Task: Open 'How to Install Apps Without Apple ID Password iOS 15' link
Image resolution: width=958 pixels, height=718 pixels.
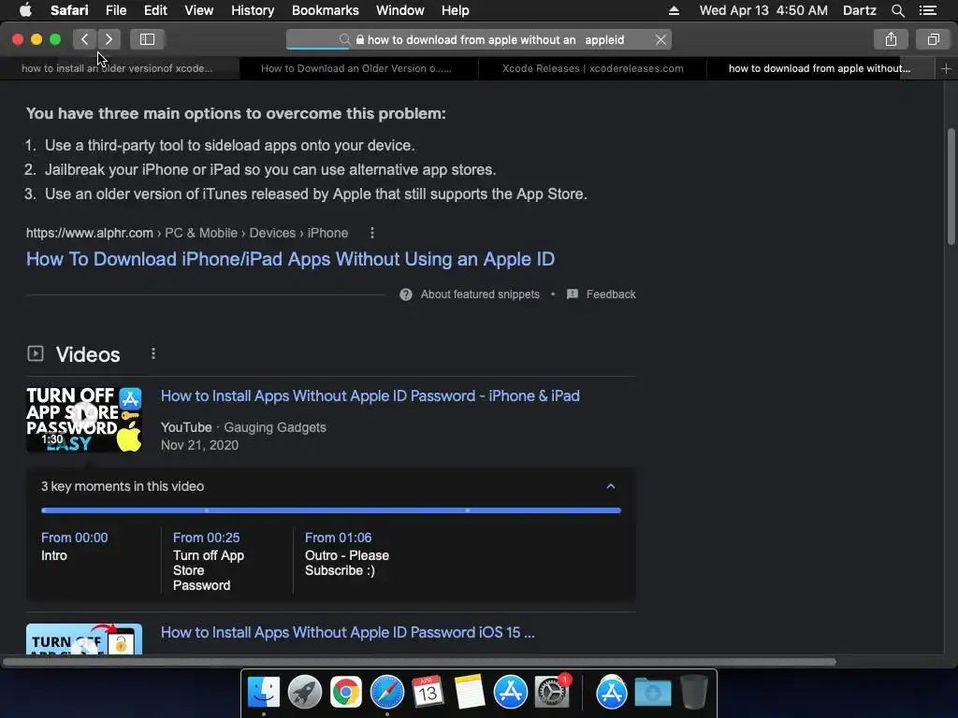Action: (x=348, y=632)
